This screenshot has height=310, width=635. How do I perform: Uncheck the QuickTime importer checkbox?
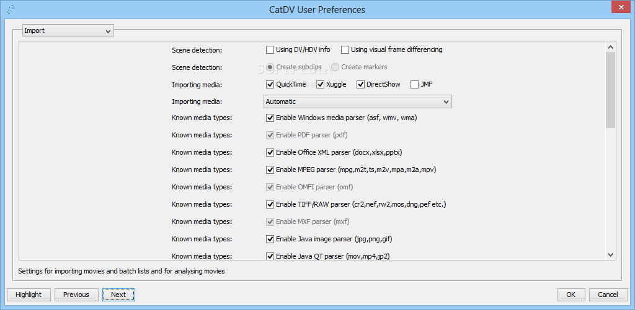pos(270,84)
